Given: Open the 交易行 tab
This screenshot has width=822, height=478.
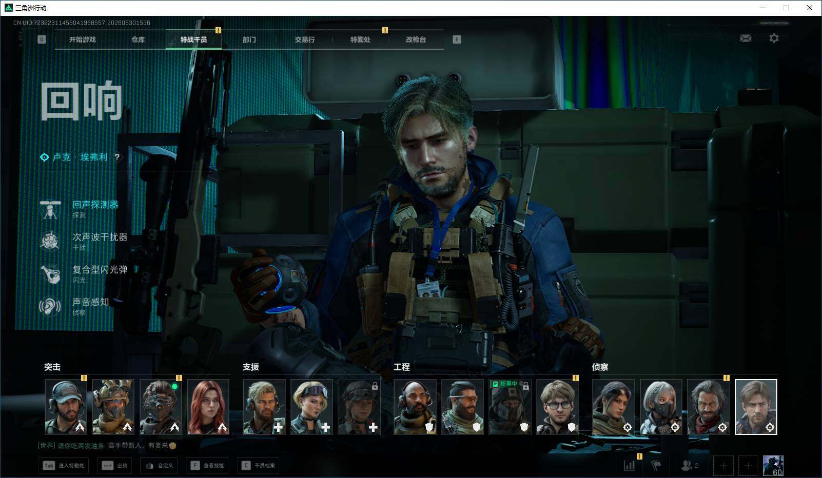Looking at the screenshot, I should tap(305, 39).
